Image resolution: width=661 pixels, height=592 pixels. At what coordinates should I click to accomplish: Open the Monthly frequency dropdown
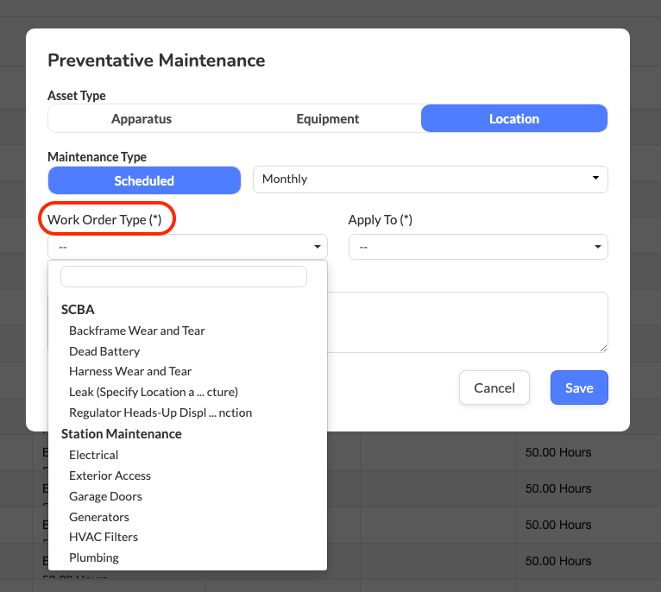click(x=430, y=179)
